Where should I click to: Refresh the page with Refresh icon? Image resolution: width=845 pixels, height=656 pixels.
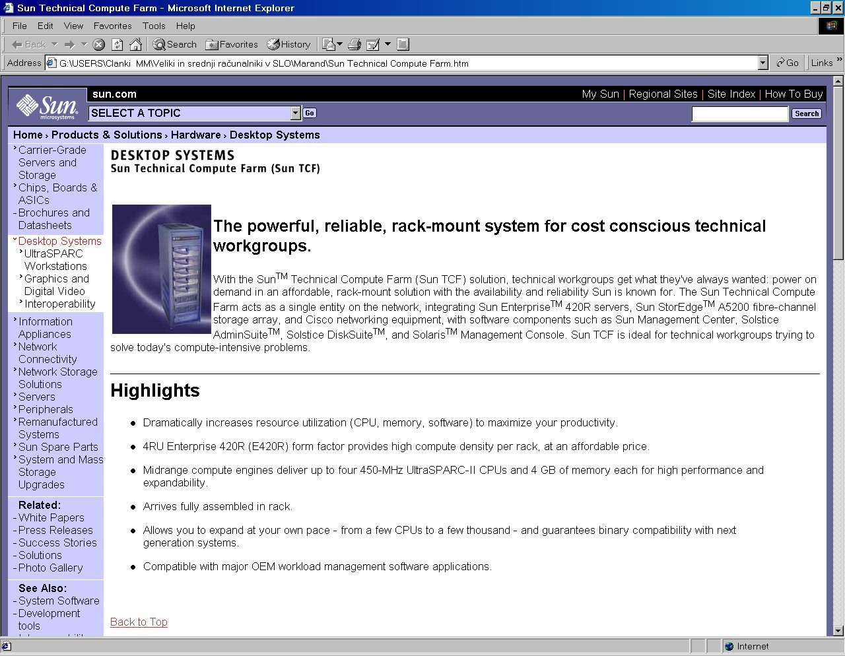click(117, 44)
